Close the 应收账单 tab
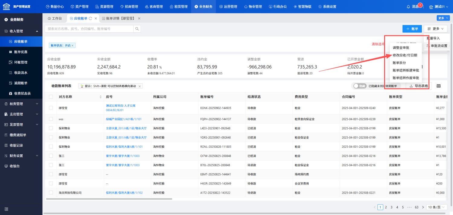The image size is (453, 215). (96, 18)
